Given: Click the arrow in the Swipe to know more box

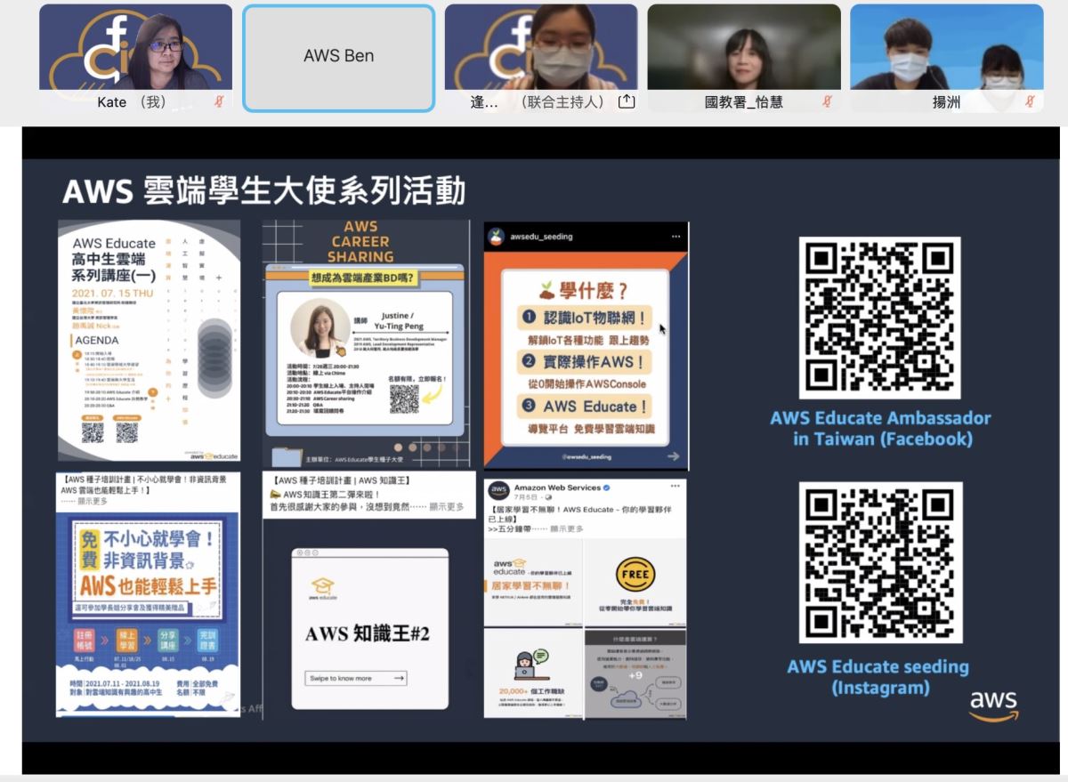Looking at the screenshot, I should tap(399, 678).
